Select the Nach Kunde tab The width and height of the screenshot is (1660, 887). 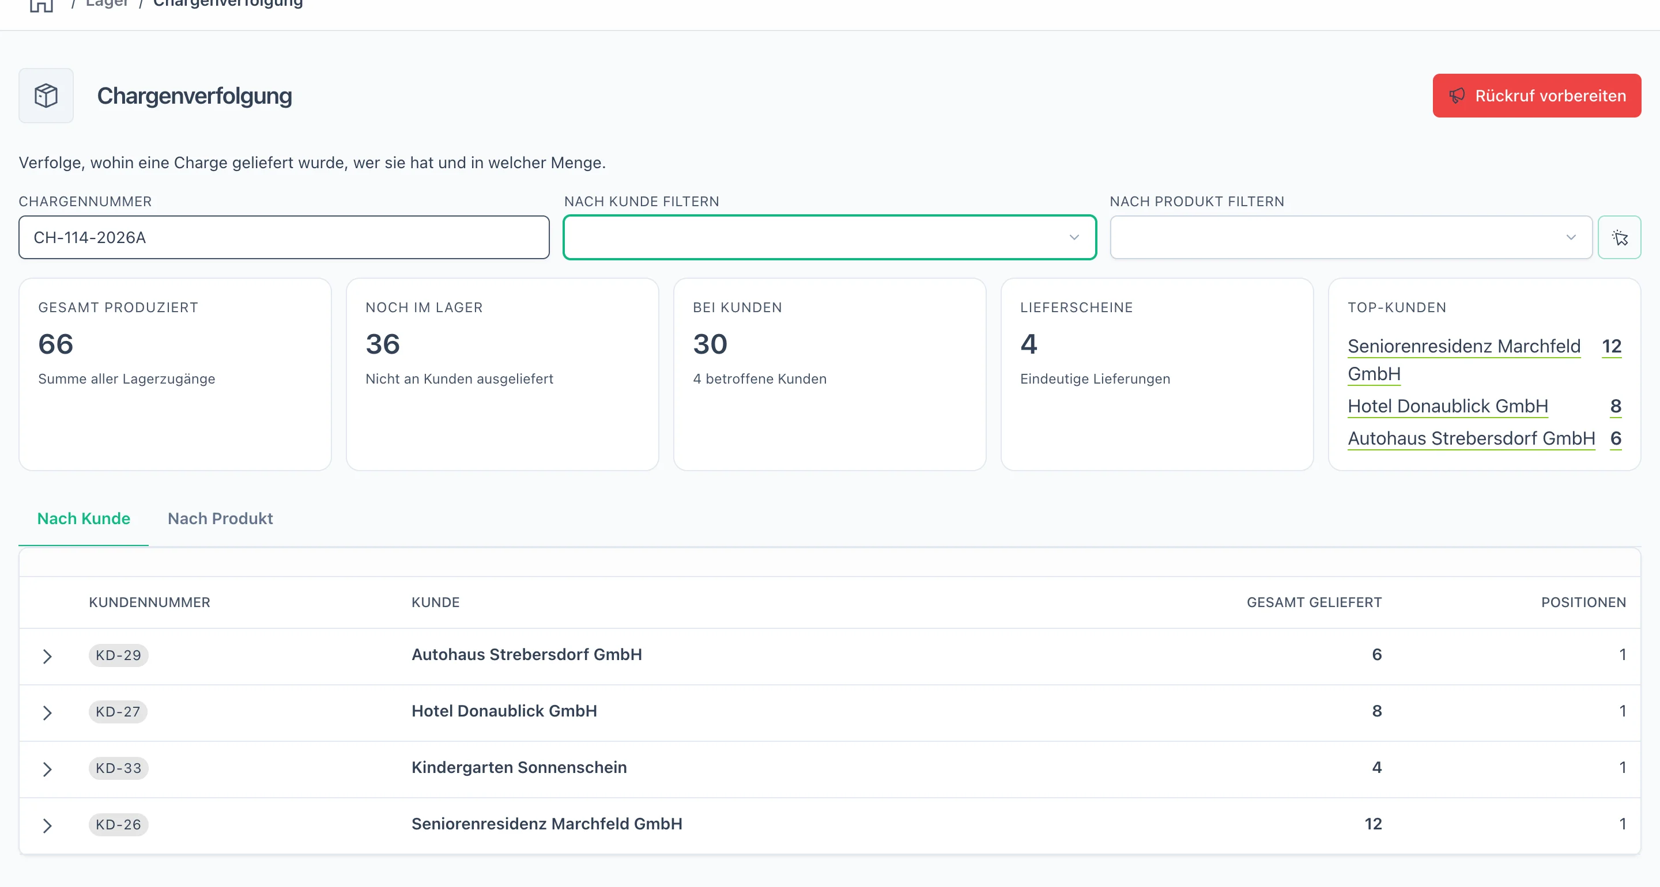coord(84,518)
